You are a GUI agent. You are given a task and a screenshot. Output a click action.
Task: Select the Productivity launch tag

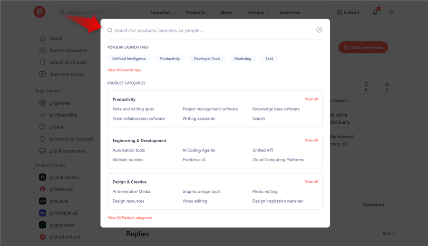170,59
